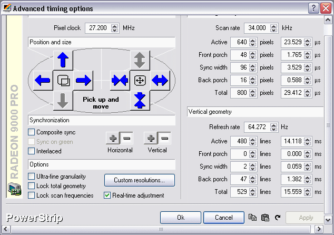The height and width of the screenshot is (235, 334).
Task: Click the move screen right arrow
Action: point(83,81)
